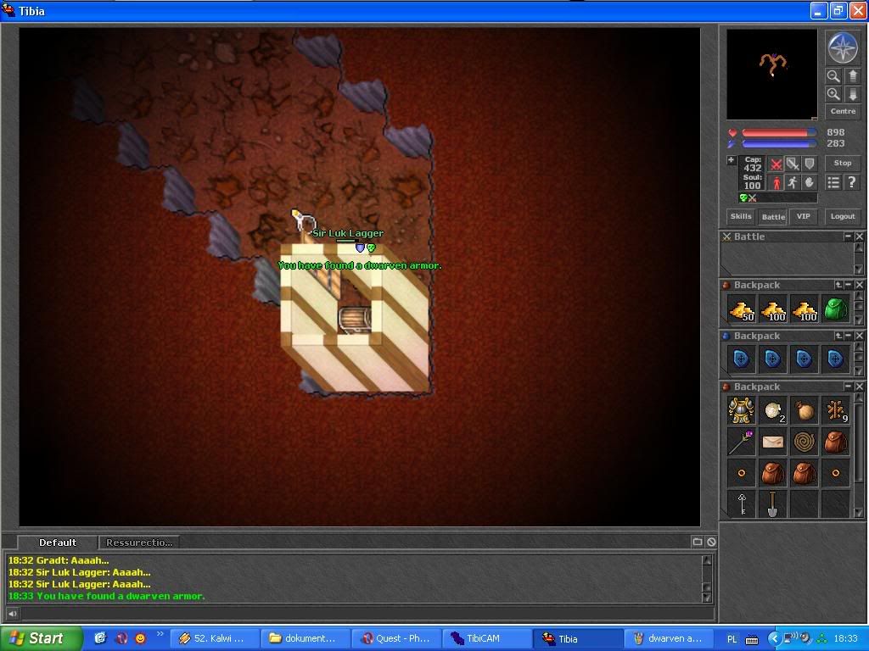
Task: Expand inventory with the plus button
Action: (731, 160)
